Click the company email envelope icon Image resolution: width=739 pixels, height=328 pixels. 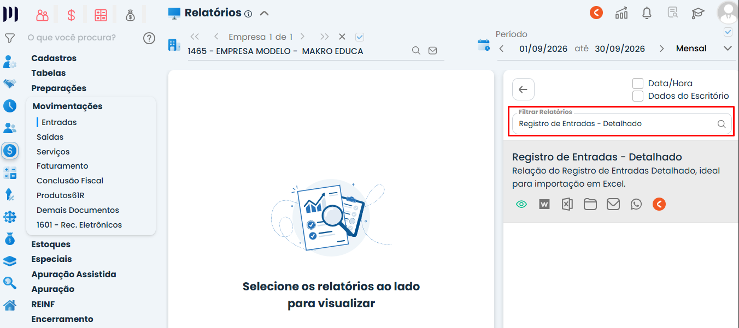coord(432,51)
